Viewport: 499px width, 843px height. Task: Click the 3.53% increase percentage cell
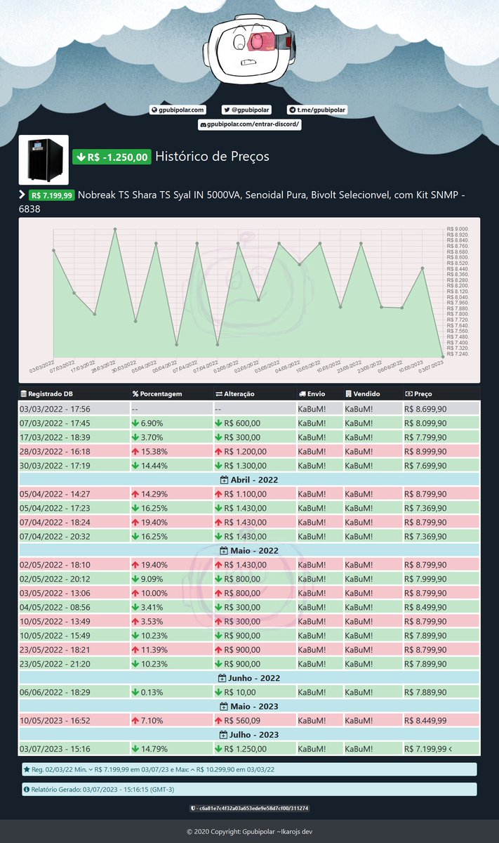coord(171,621)
